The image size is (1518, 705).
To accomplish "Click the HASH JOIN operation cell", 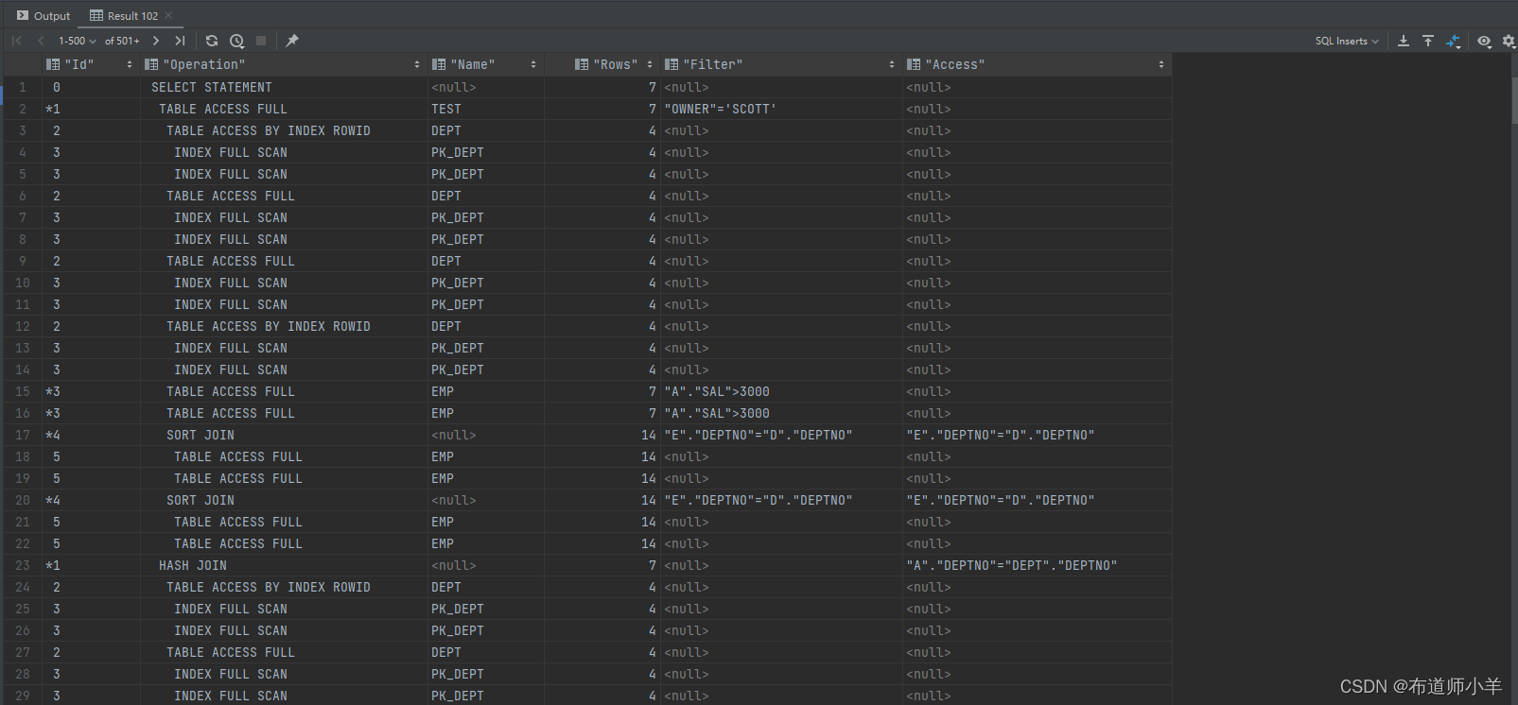I will click(284, 565).
